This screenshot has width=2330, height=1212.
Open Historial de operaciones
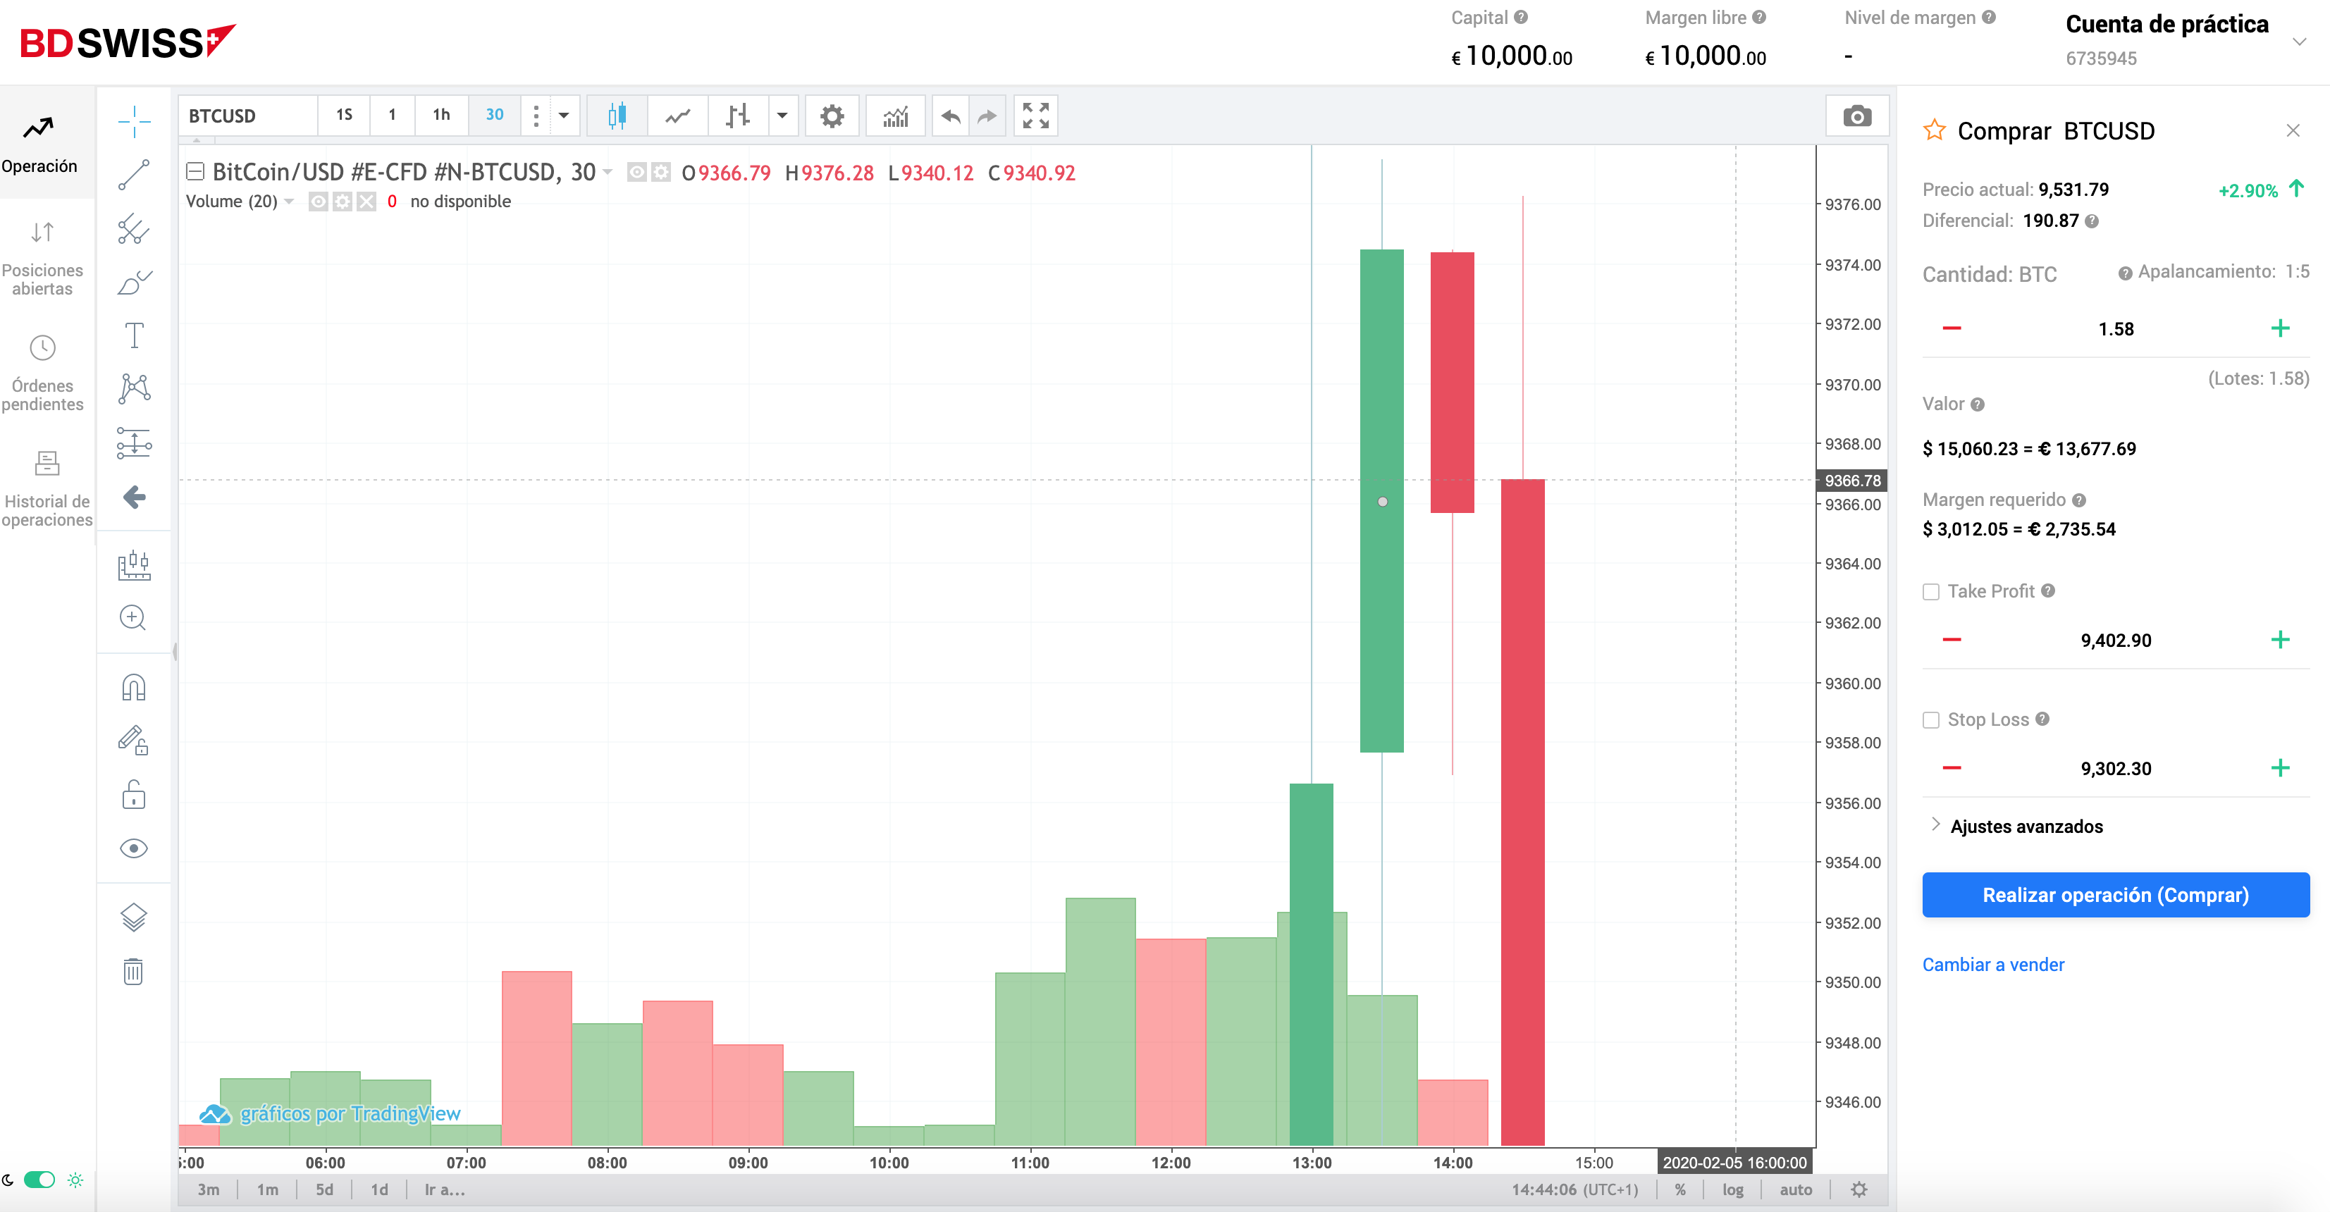(46, 488)
